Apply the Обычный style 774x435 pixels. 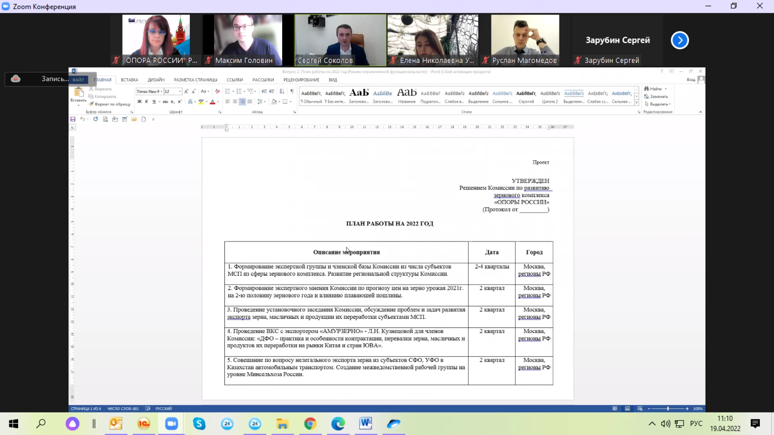pyautogui.click(x=311, y=97)
